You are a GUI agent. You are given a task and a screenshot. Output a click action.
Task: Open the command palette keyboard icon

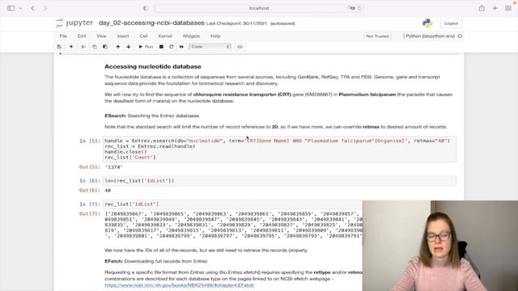point(240,47)
